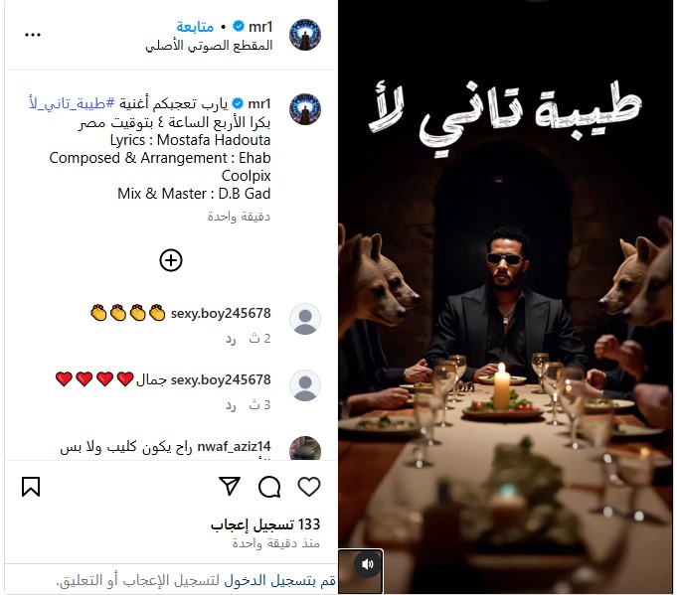
Task: Open comments with the speech bubble icon
Action: click(x=269, y=487)
